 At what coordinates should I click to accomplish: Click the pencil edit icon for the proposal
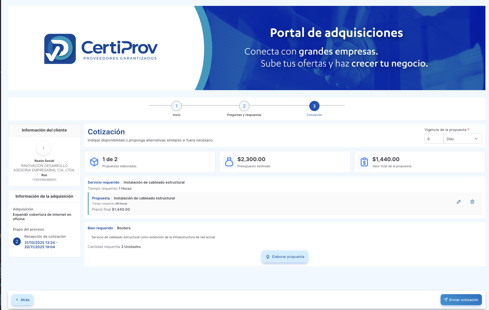pyautogui.click(x=459, y=202)
